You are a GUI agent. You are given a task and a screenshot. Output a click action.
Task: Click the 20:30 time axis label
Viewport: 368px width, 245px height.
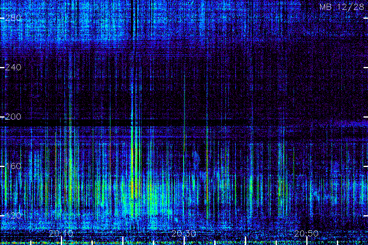coord(184,234)
